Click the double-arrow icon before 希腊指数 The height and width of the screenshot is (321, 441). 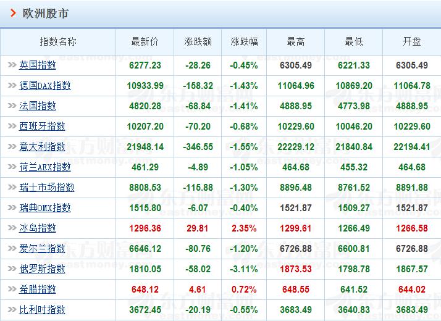pyautogui.click(x=12, y=289)
